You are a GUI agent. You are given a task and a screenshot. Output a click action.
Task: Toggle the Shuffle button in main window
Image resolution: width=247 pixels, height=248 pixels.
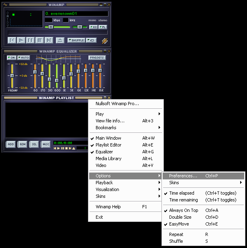click(x=76, y=41)
